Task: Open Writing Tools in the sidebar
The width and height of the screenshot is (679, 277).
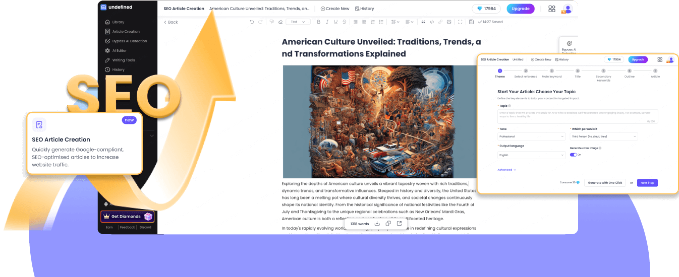Action: click(120, 60)
